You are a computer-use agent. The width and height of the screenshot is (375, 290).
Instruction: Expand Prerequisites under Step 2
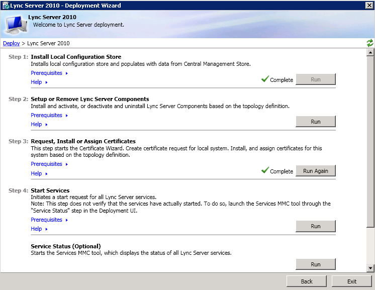click(49, 115)
